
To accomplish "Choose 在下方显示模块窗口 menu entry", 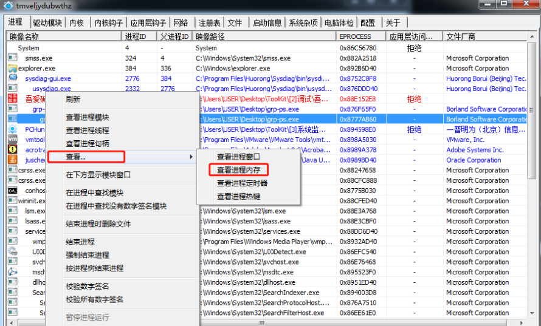I will tap(122, 175).
